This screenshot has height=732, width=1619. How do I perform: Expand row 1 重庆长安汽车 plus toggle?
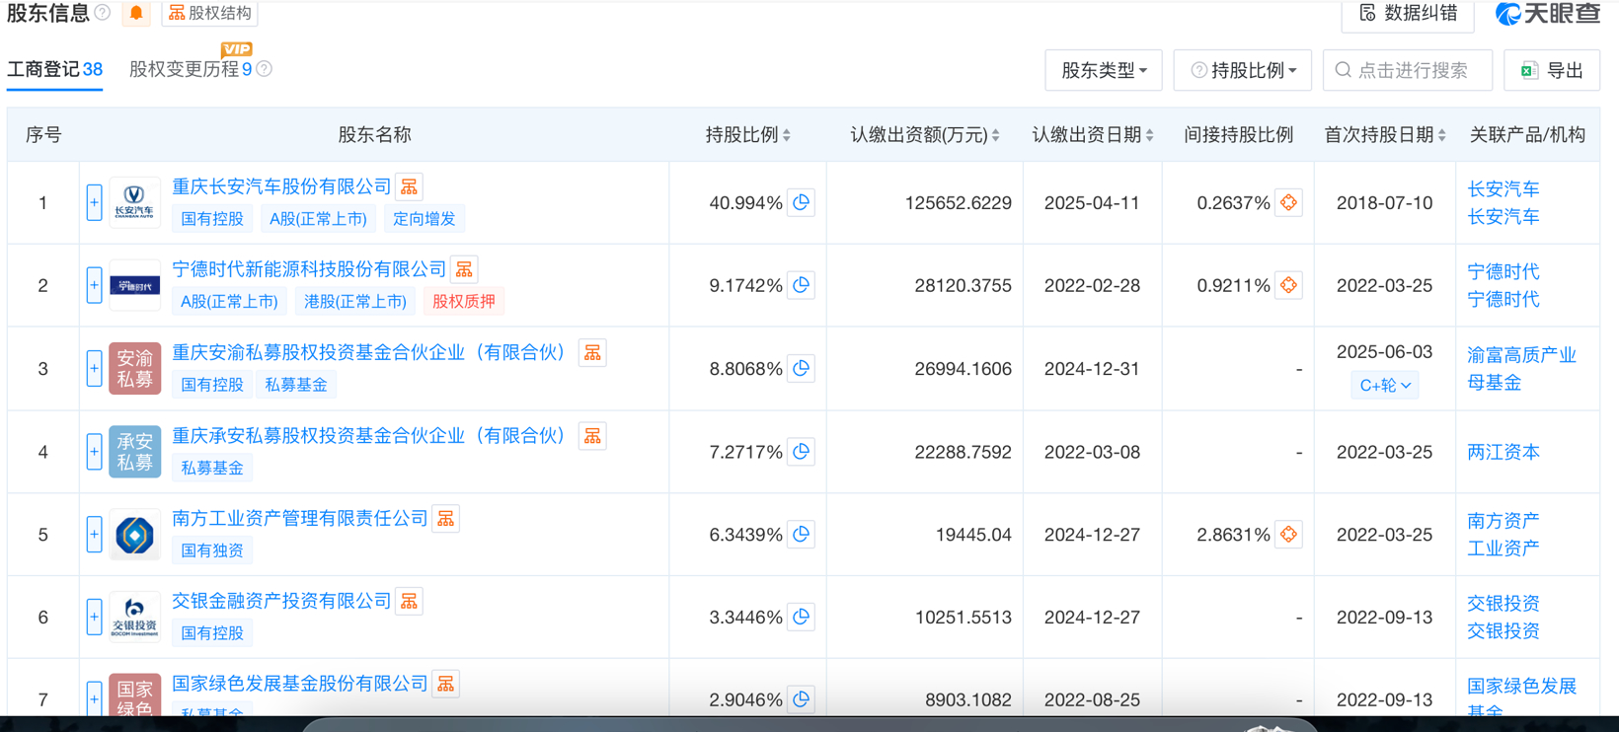94,202
